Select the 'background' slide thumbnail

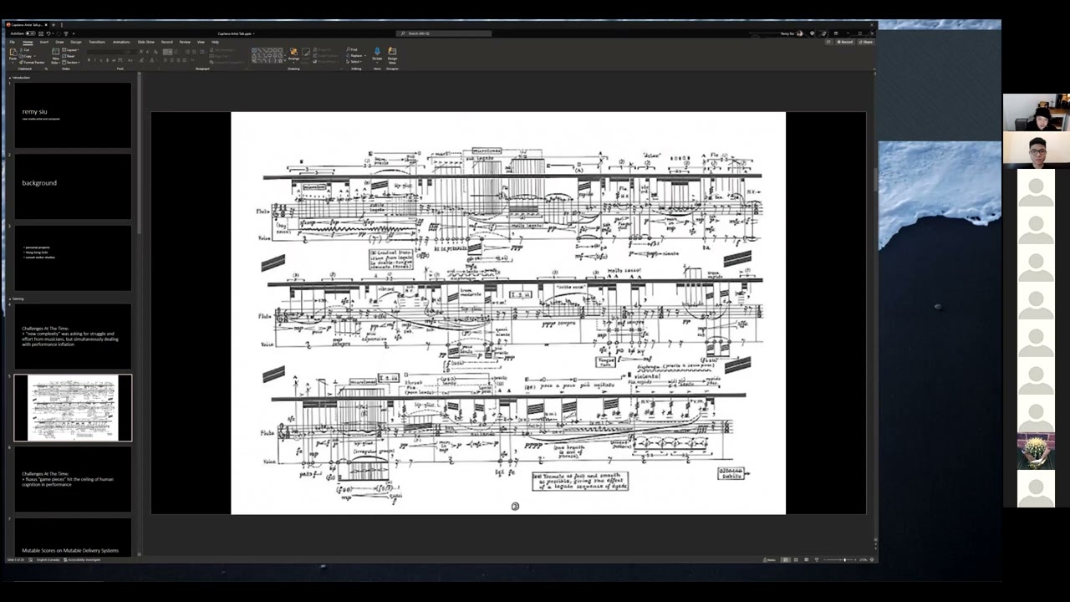tap(73, 186)
